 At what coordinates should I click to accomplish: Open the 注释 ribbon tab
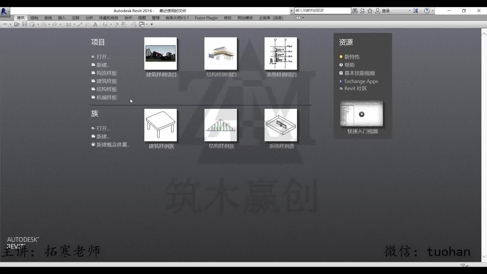76,18
